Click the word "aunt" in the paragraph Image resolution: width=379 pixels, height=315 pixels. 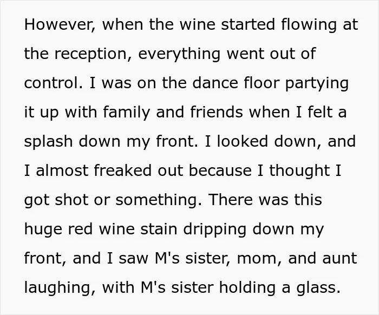(x=339, y=258)
